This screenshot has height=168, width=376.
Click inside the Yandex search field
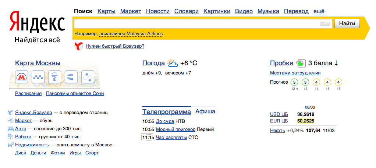click(x=197, y=24)
